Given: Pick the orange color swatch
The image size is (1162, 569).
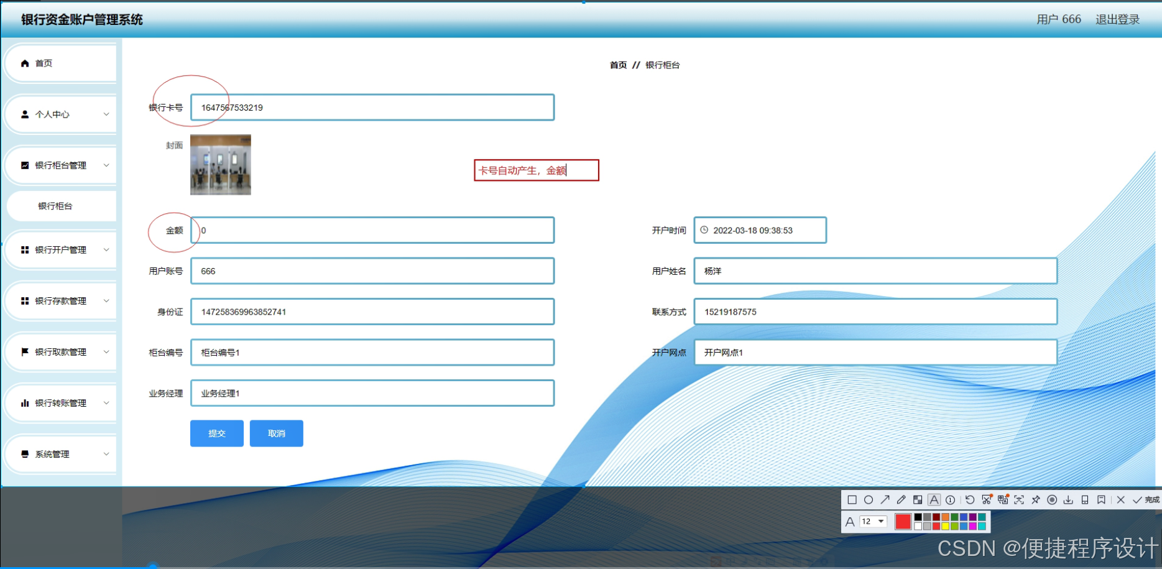Looking at the screenshot, I should 945,517.
